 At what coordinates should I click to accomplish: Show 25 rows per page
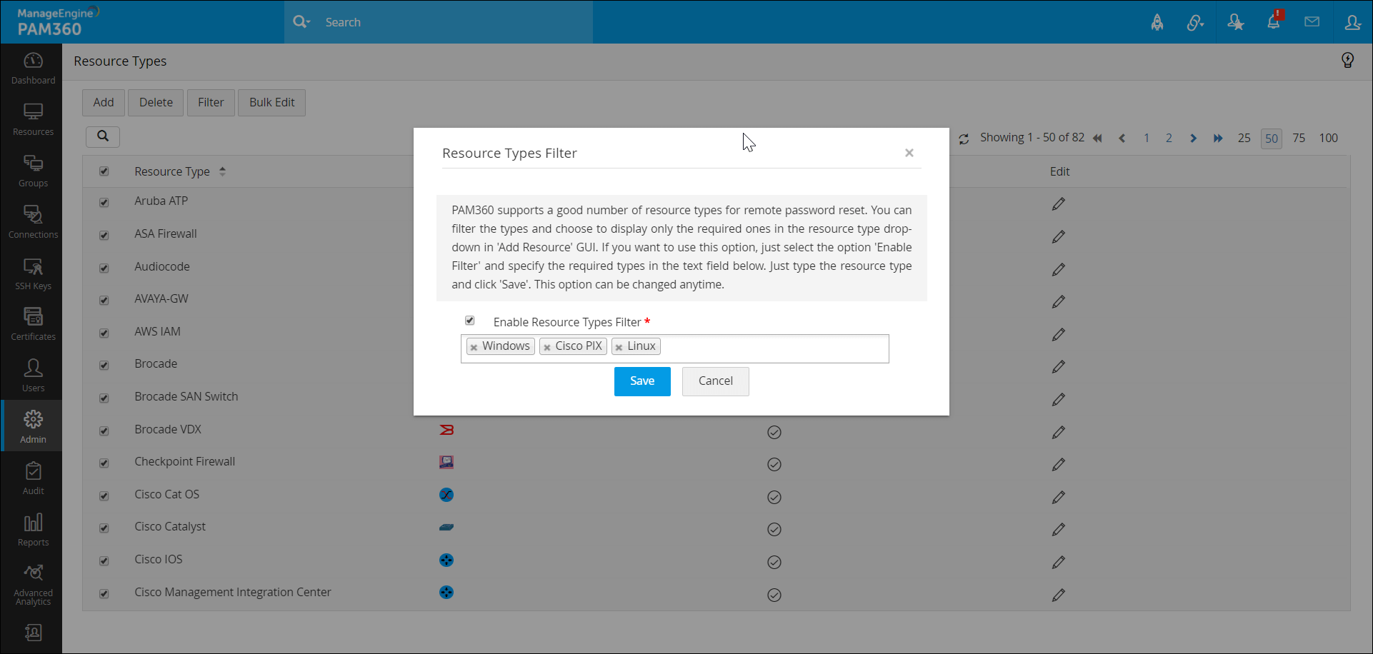pos(1244,139)
